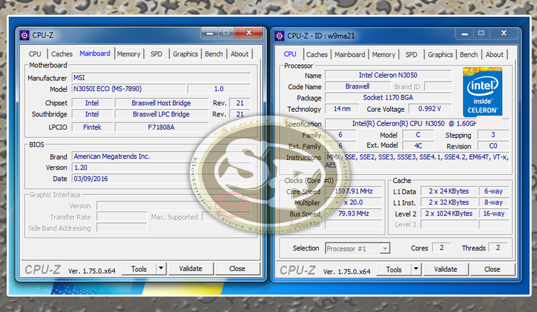Click multiplier value 'x 20.0'
Viewport: 537px width, 312px height.
354,202
